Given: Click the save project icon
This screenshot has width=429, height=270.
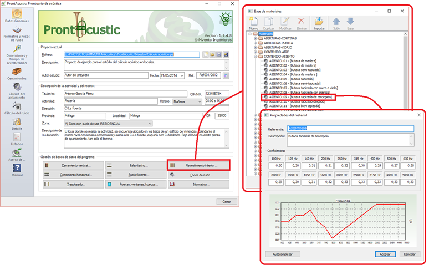Looking at the screenshot, I should (219, 54).
